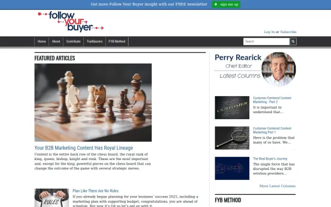Click the magnifying glass customer thumbnail
This screenshot has height=207, width=331.
click(232, 138)
